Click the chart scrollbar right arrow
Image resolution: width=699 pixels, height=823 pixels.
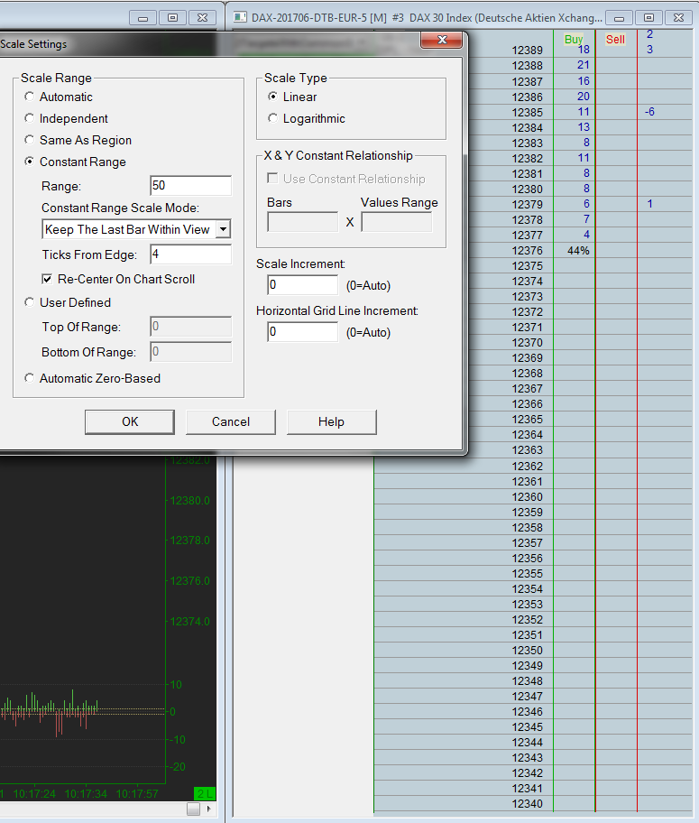click(209, 809)
